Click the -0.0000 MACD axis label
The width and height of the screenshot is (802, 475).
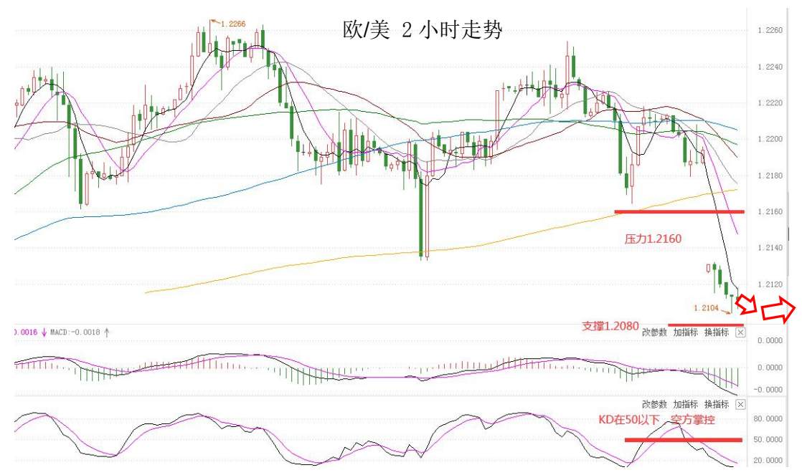pyautogui.click(x=768, y=390)
